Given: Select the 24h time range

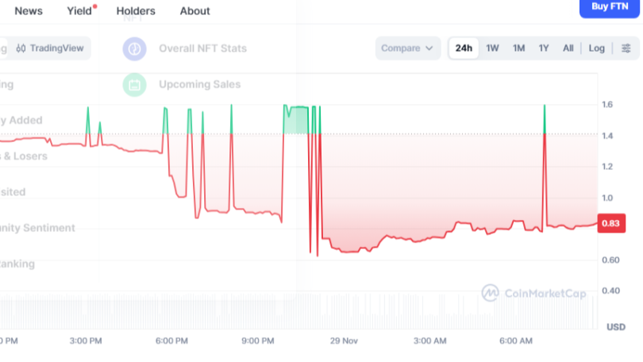Looking at the screenshot, I should [464, 48].
